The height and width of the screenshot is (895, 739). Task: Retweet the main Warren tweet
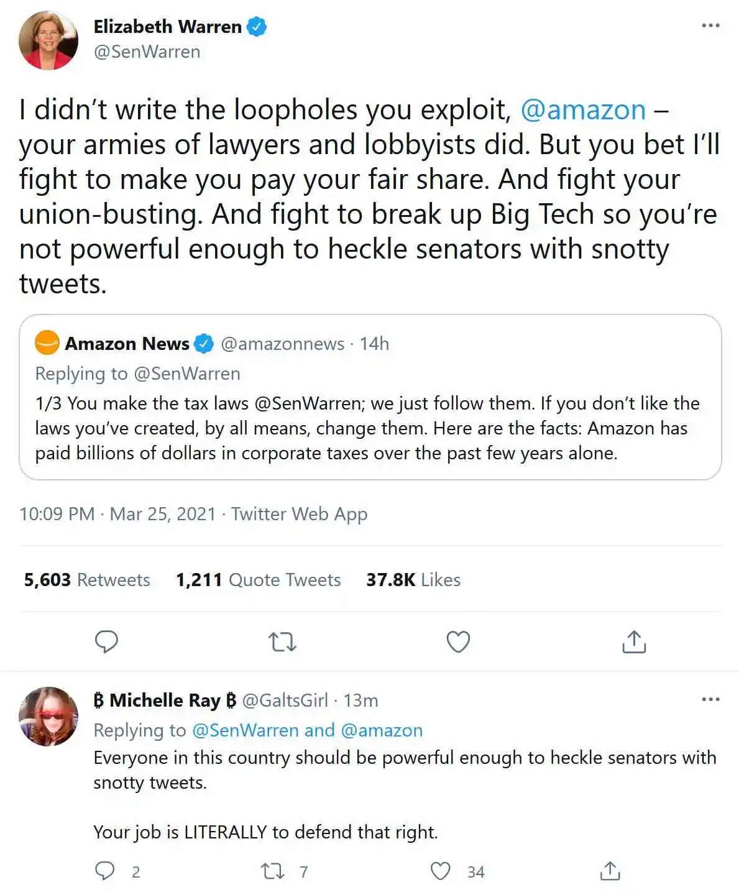pos(282,641)
